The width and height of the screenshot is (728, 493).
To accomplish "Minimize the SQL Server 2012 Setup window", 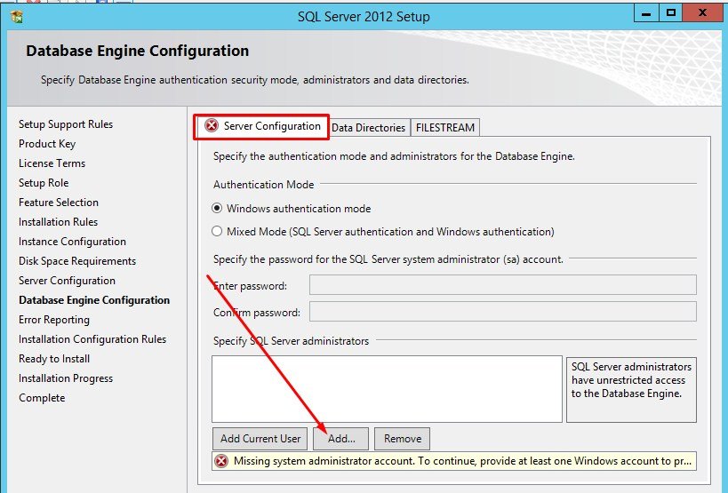I will coord(646,13).
